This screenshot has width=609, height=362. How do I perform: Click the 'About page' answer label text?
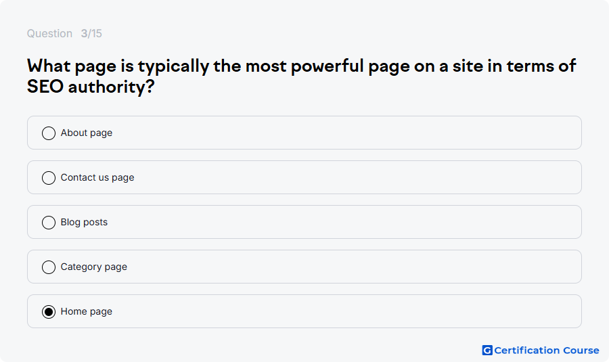click(86, 133)
